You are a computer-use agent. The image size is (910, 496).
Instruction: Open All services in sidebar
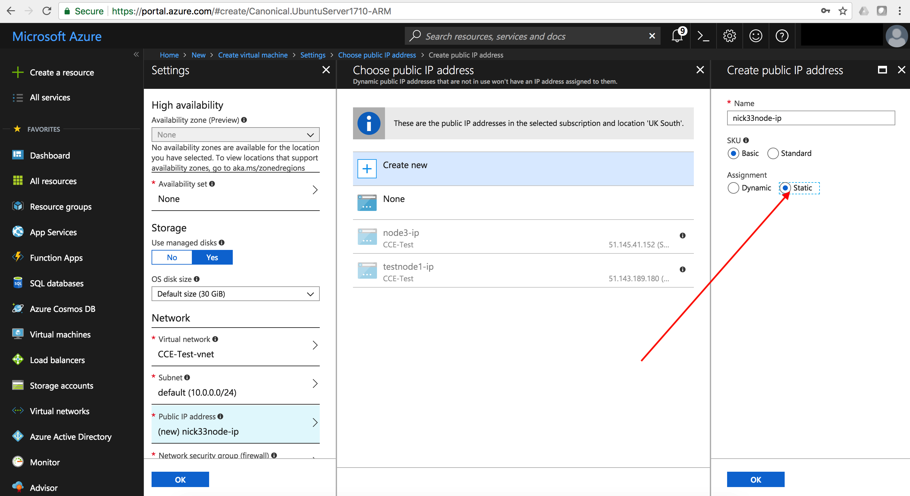coord(50,97)
